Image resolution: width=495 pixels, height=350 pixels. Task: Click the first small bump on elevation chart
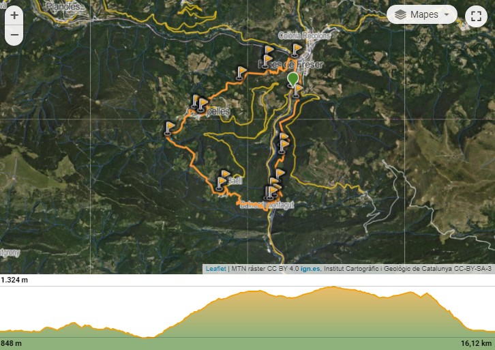coord(47,327)
